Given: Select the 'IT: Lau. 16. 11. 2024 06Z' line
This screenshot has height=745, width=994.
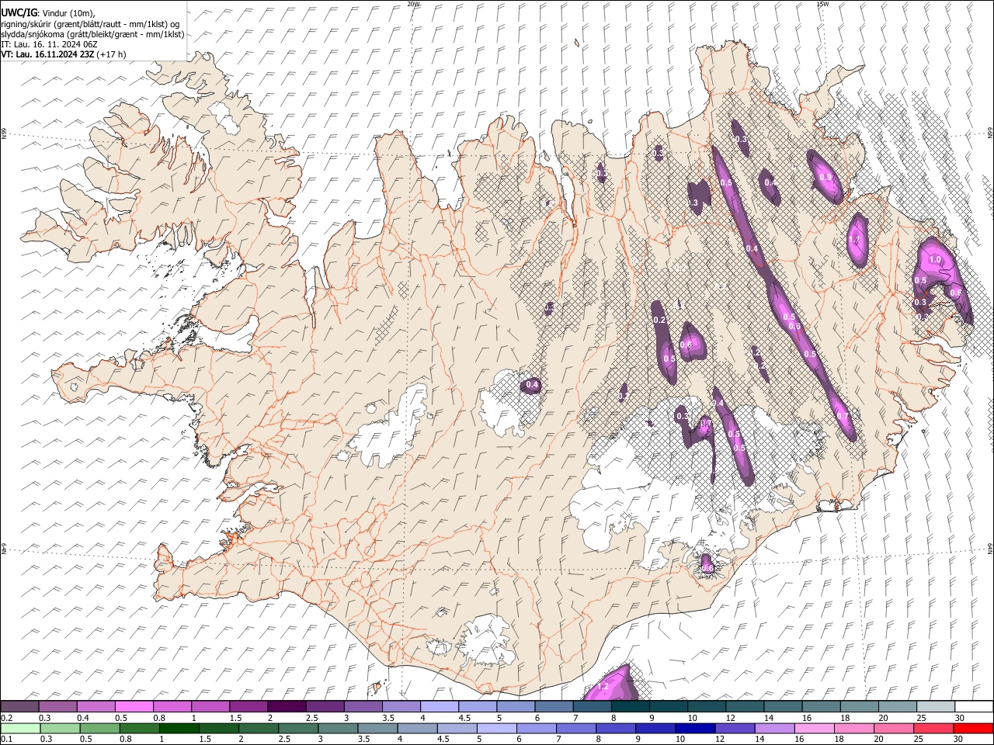Looking at the screenshot, I should (49, 44).
